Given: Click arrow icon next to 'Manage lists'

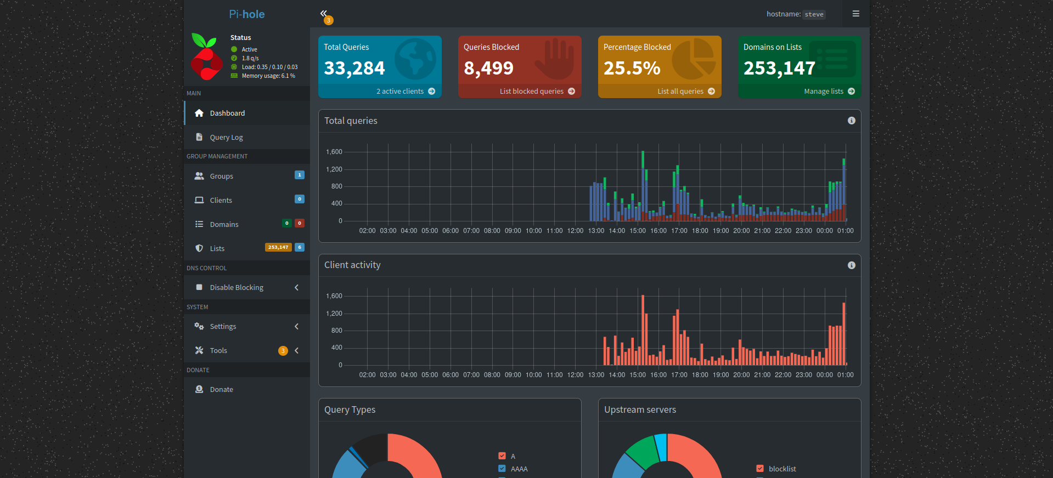Looking at the screenshot, I should [852, 92].
